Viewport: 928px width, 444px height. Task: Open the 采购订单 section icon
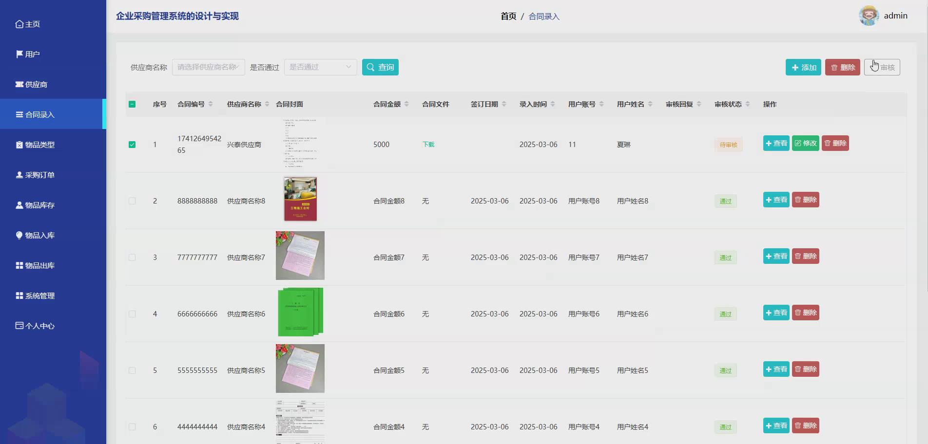pyautogui.click(x=18, y=175)
